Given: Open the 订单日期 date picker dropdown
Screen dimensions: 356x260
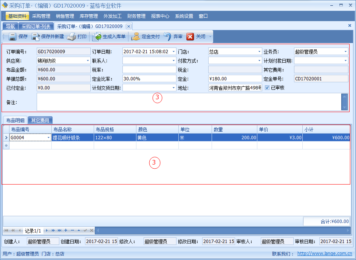Looking at the screenshot, I should (x=173, y=52).
